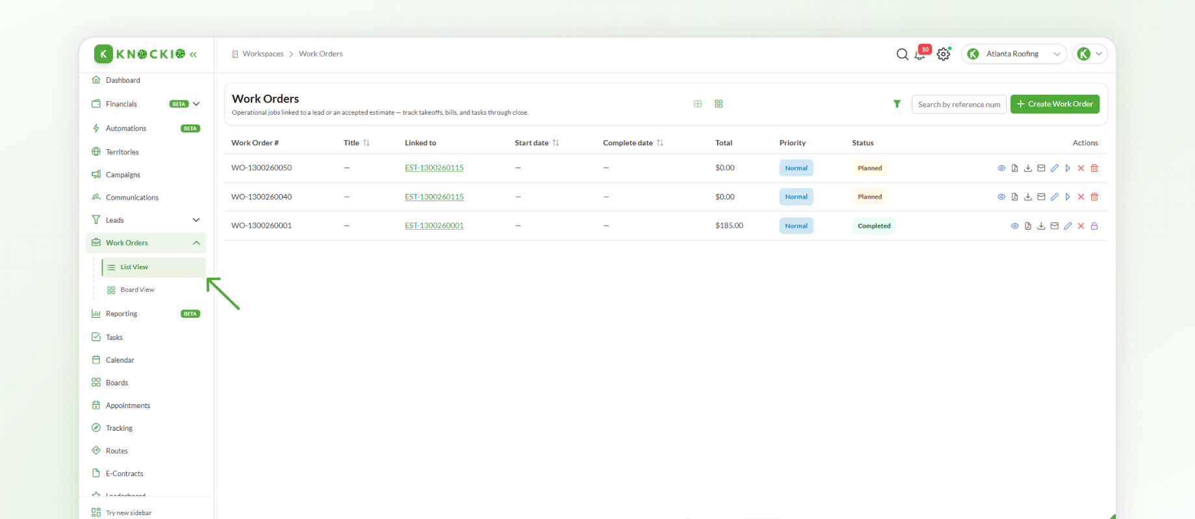Edit work order WO-1300260040 with pencil icon
Image resolution: width=1195 pixels, height=519 pixels.
(x=1055, y=197)
